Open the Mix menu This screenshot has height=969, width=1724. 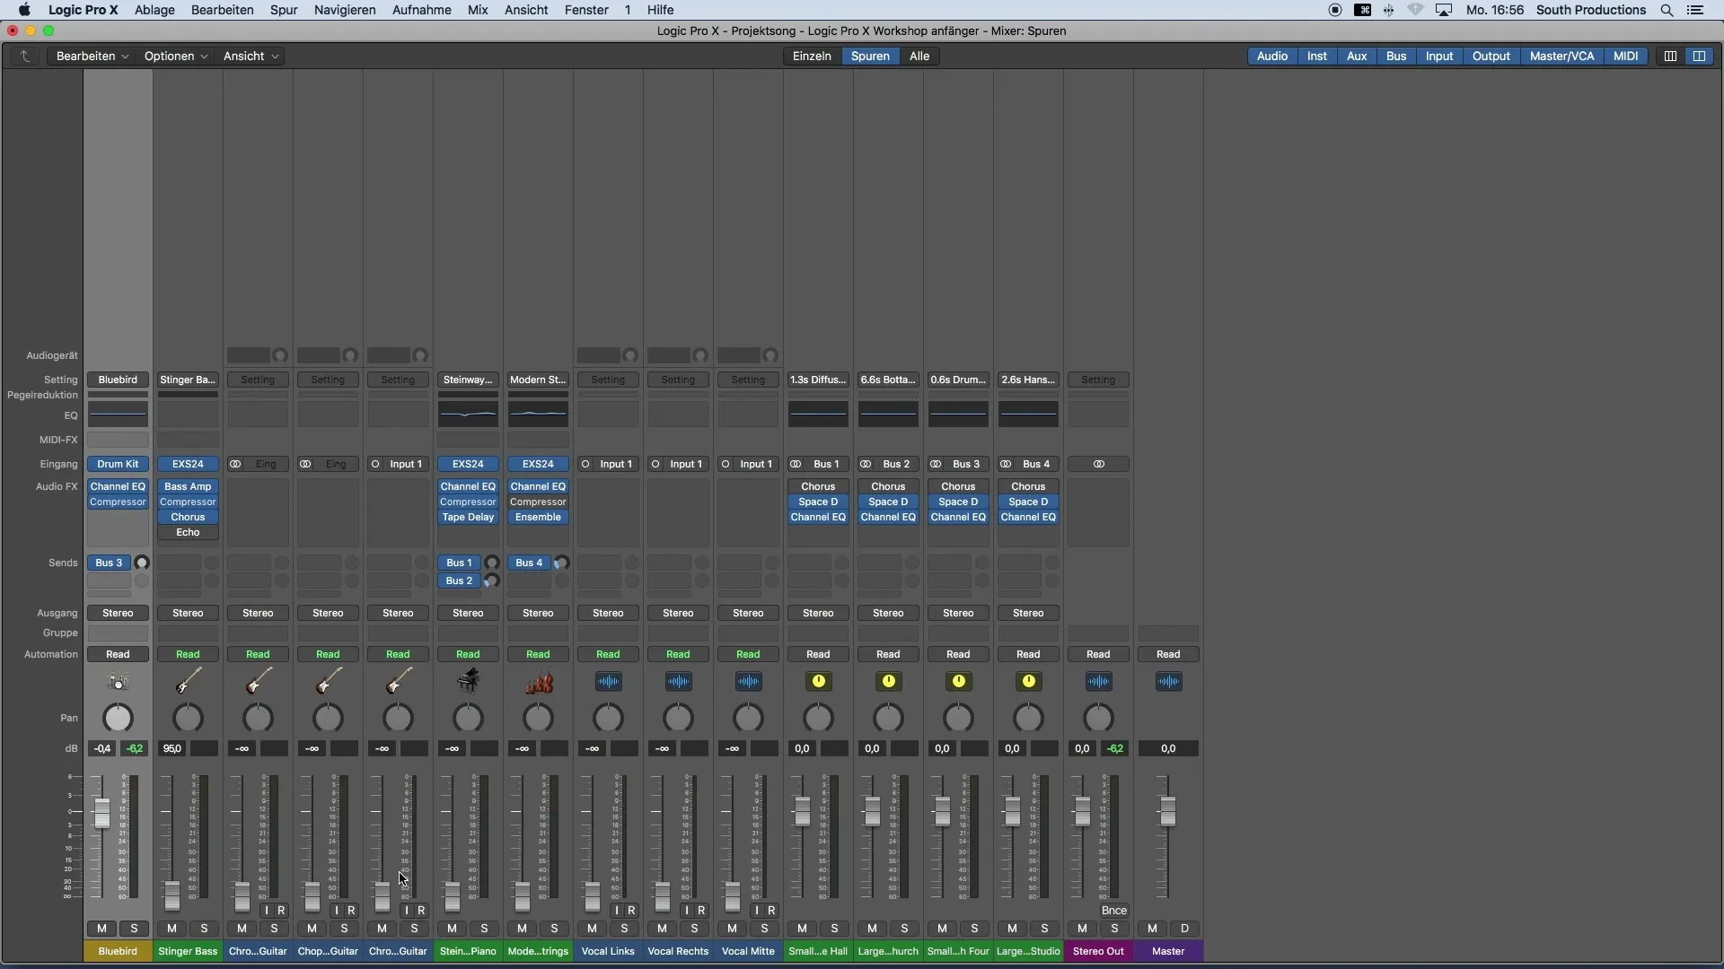(x=477, y=10)
